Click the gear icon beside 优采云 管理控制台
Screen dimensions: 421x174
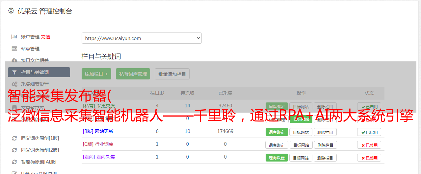[x=11, y=11]
